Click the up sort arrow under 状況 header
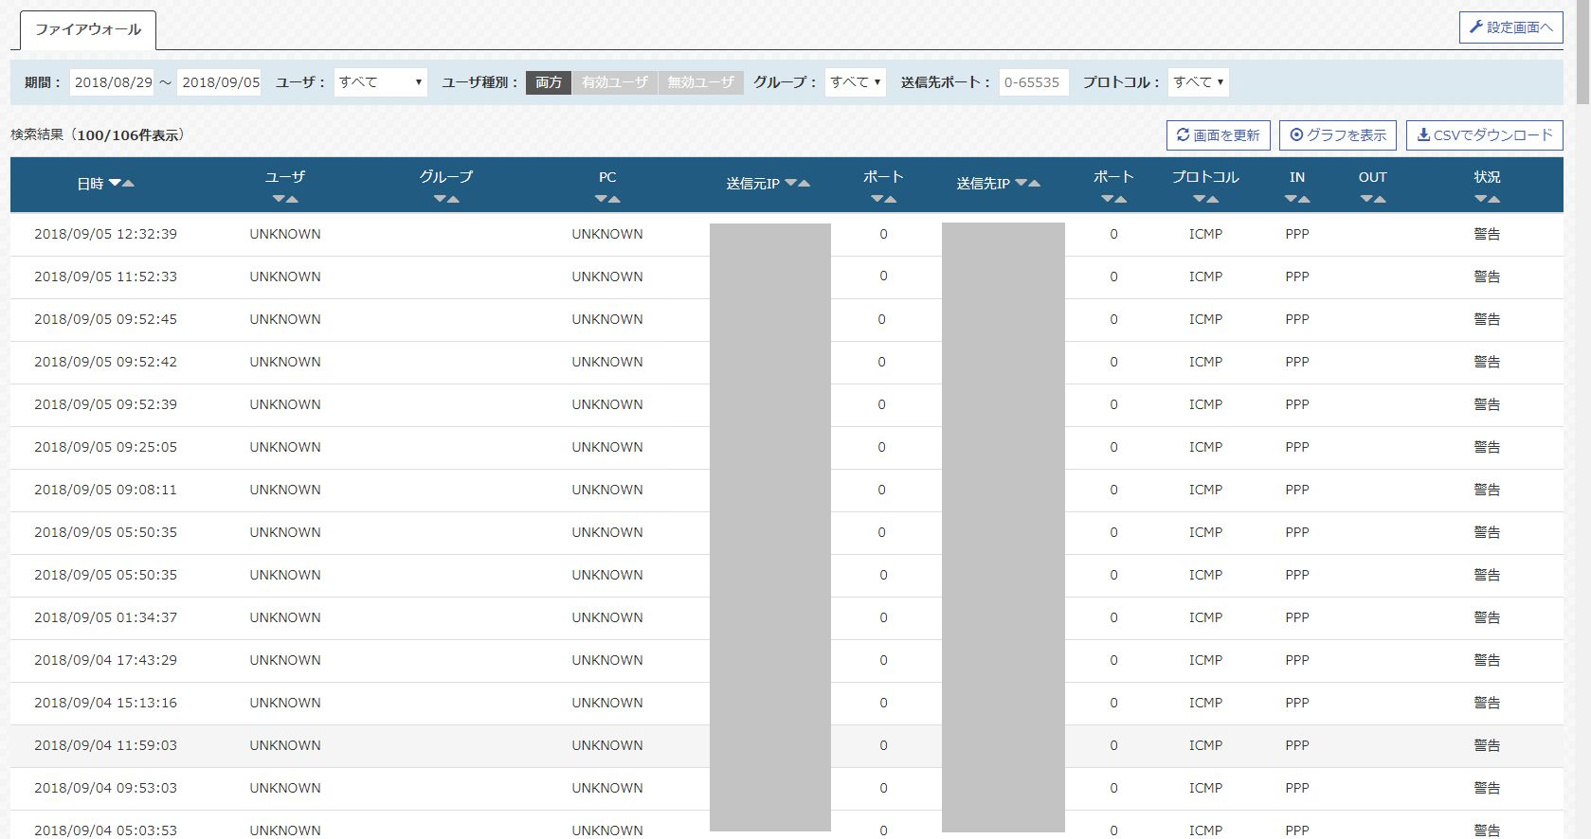This screenshot has height=839, width=1591. [1493, 200]
